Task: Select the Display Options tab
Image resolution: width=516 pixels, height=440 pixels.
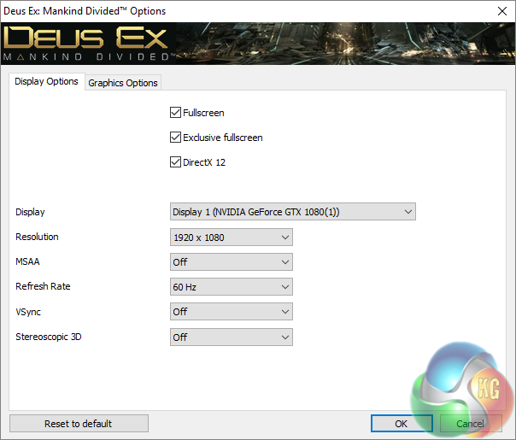Action: coord(46,81)
